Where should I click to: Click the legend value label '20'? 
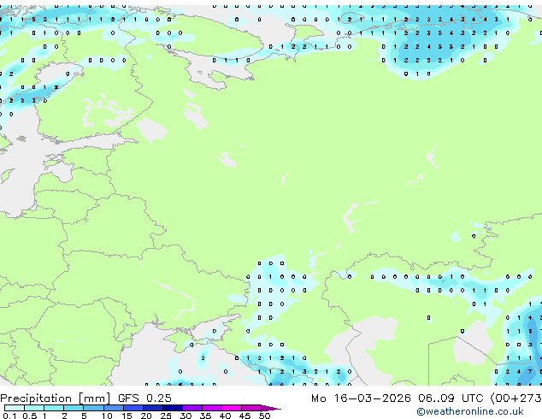point(146,416)
